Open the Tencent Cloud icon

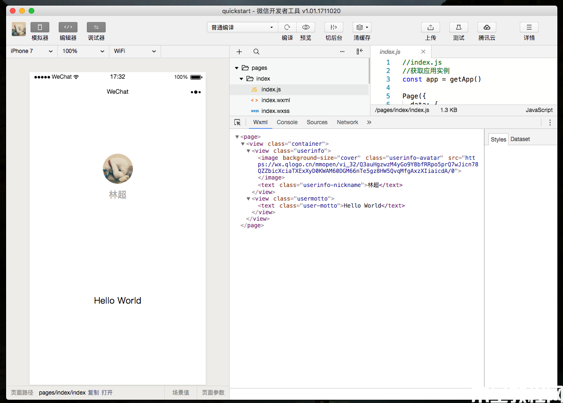point(487,27)
